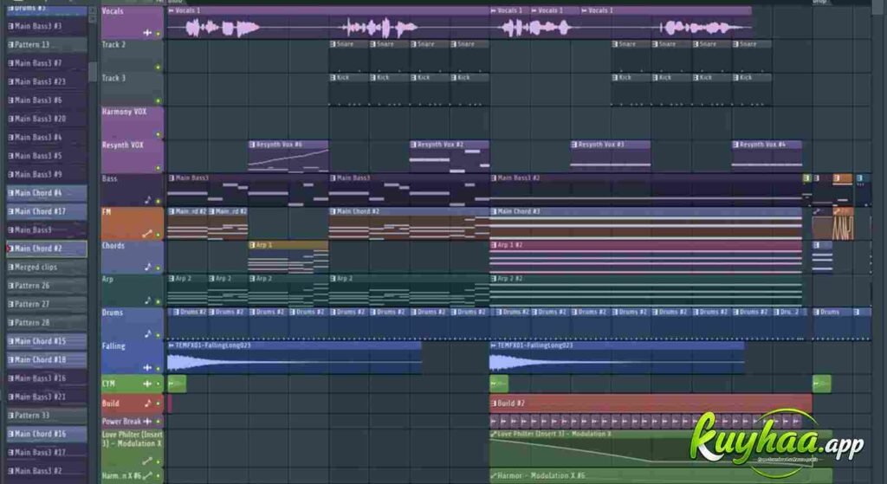
Task: Click the audio icon on Power Break track
Action: (147, 422)
